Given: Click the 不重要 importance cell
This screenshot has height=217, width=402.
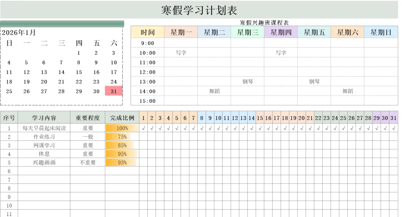Looking at the screenshot, I should click(88, 162).
